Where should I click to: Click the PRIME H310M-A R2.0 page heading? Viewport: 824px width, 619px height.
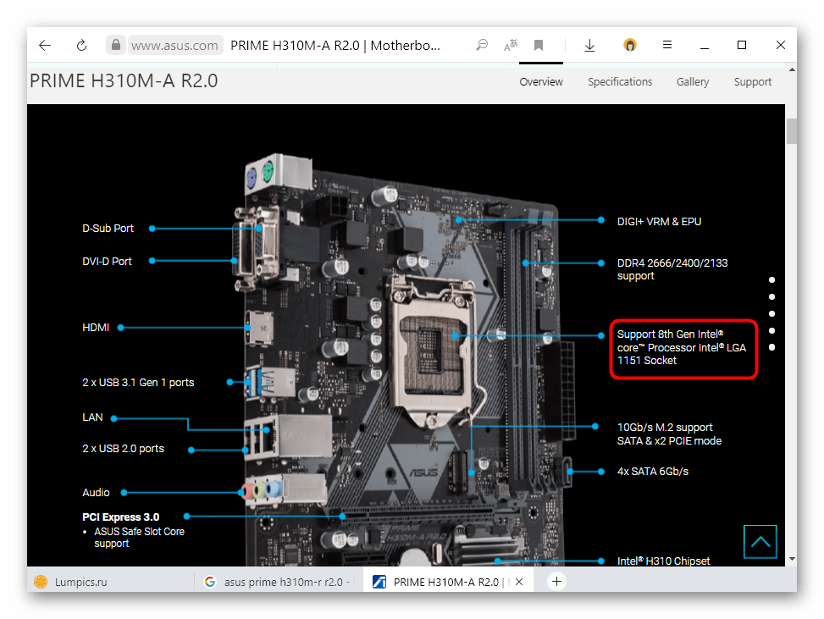click(x=124, y=81)
